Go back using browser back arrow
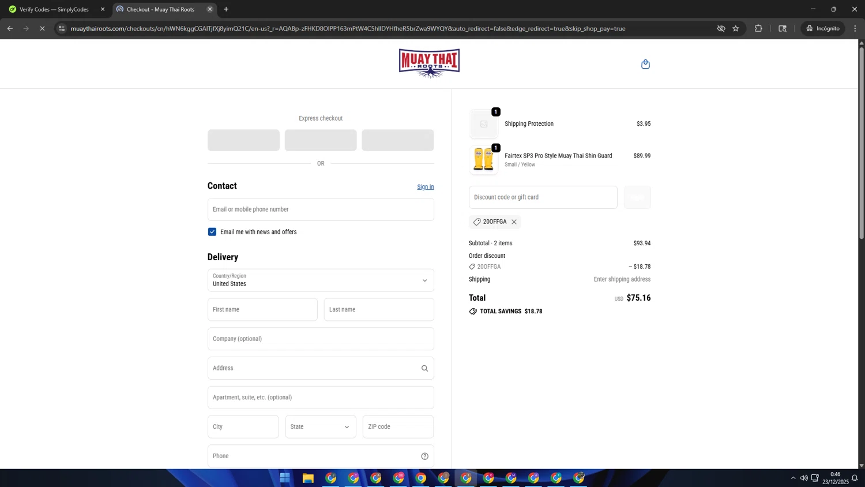 10,28
